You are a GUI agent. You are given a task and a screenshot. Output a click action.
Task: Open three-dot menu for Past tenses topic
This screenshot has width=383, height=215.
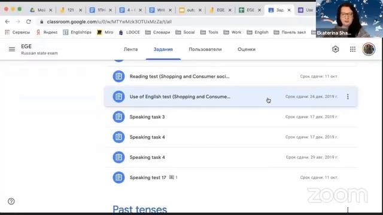pyautogui.click(x=348, y=210)
